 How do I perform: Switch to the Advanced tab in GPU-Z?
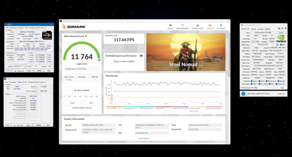pos(260,29)
